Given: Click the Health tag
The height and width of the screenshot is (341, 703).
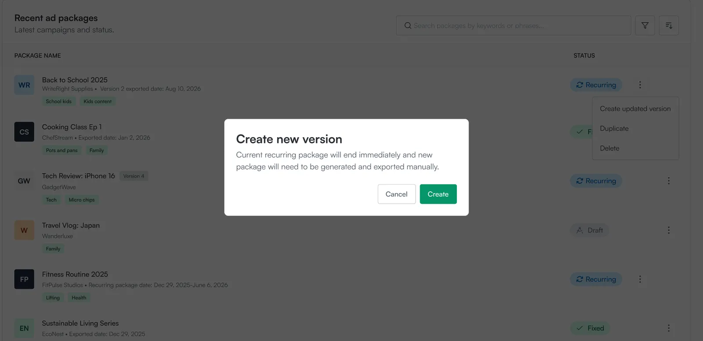Looking at the screenshot, I should click(79, 298).
